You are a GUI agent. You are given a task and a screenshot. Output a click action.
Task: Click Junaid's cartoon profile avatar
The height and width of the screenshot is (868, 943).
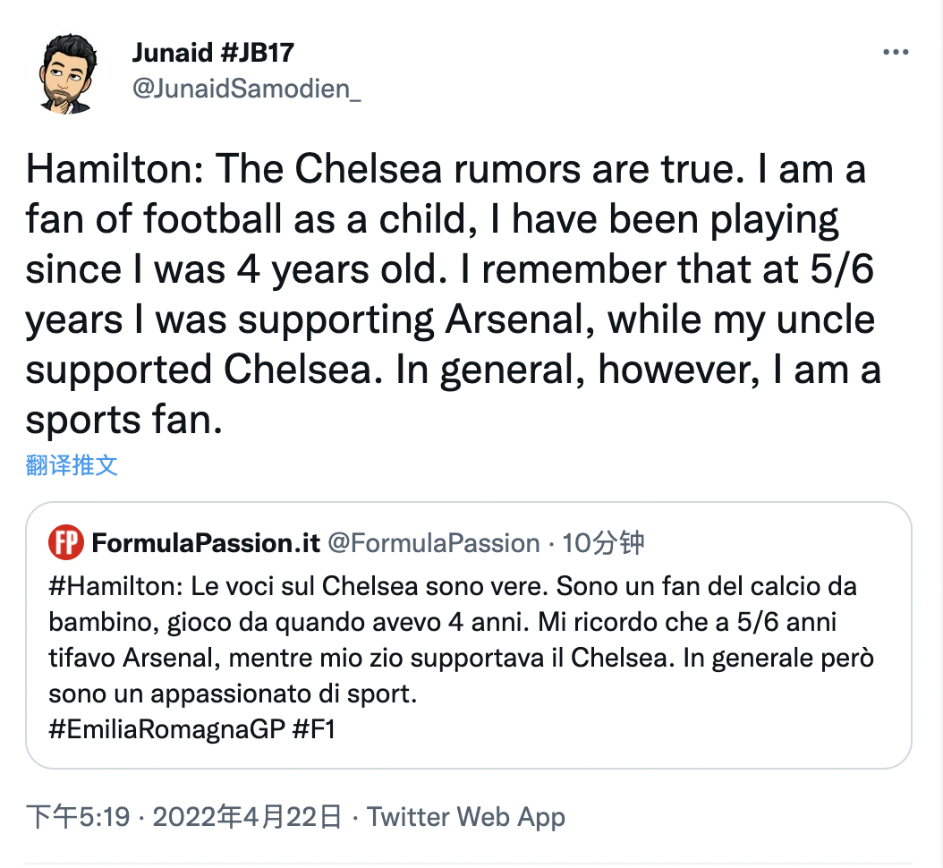[x=66, y=75]
